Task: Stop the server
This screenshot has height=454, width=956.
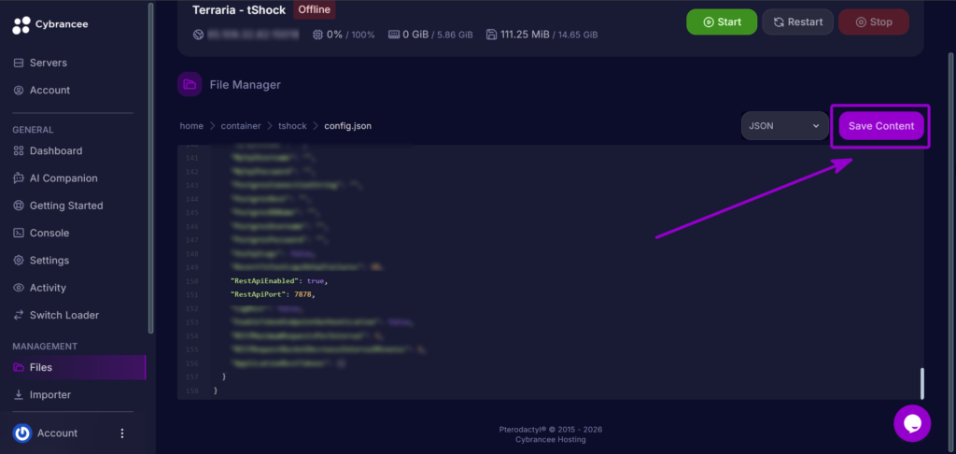Action: pyautogui.click(x=874, y=22)
